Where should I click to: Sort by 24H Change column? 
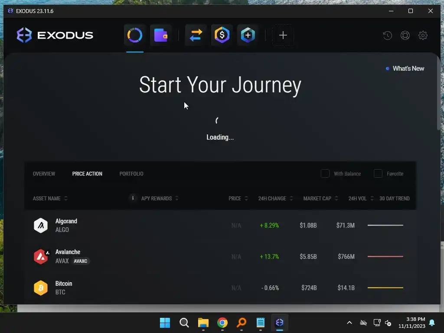(x=275, y=198)
